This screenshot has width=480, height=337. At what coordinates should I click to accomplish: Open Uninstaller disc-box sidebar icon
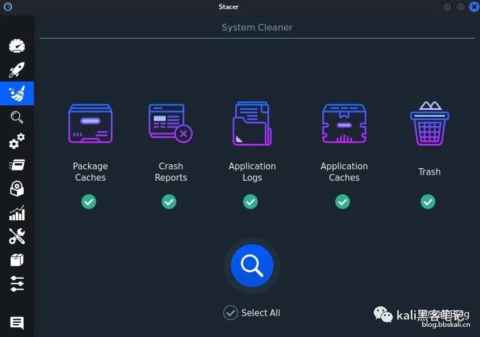pos(17,188)
